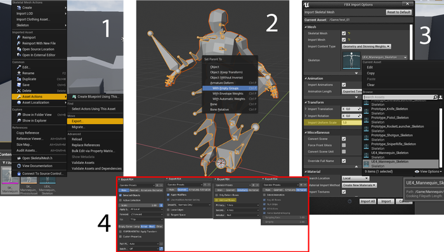This screenshot has width=444, height=252.
Task: Open the Search Location dropdown
Action: 355,179
